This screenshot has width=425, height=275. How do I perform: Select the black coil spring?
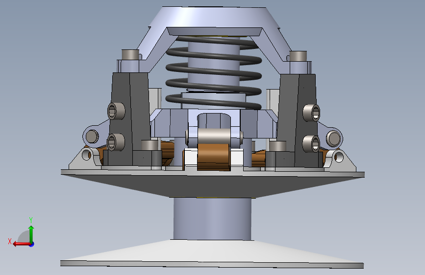214,72
